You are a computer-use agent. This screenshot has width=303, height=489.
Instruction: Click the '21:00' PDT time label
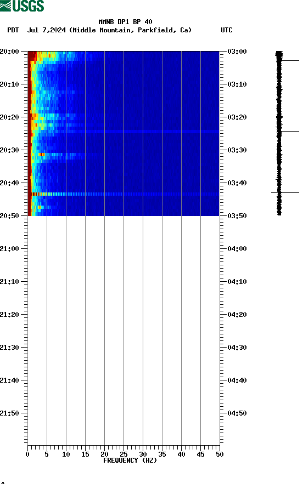click(9, 249)
